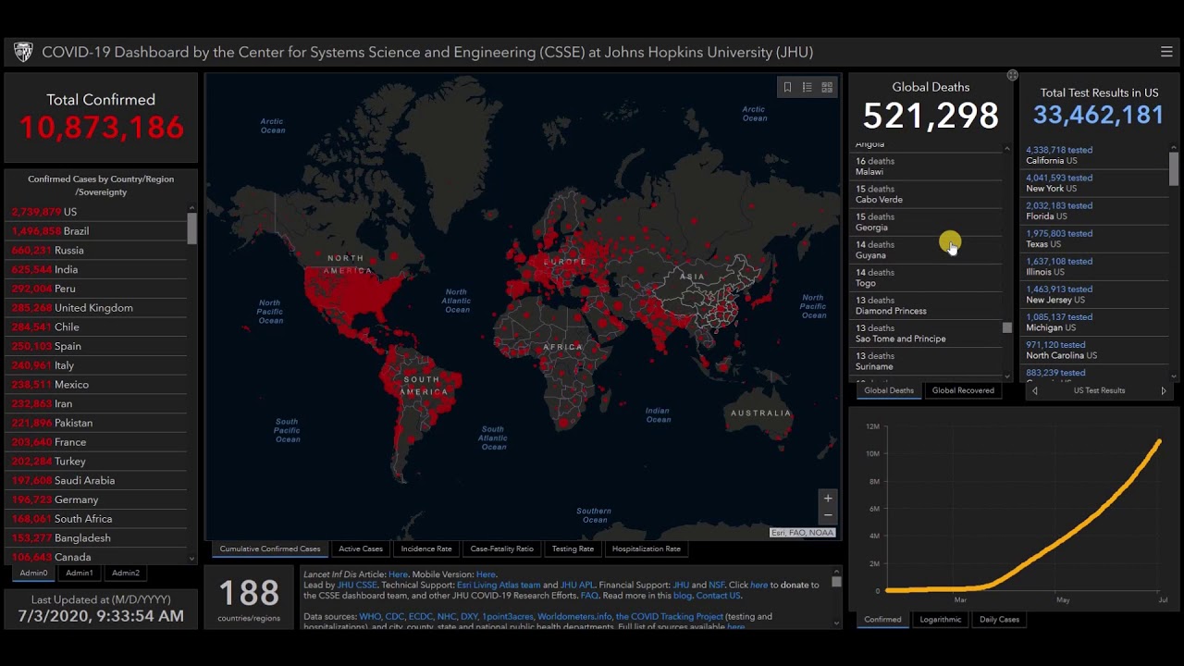Click the Johns Hopkins shield logo
Screen dimensions: 1184x666
tap(23, 52)
